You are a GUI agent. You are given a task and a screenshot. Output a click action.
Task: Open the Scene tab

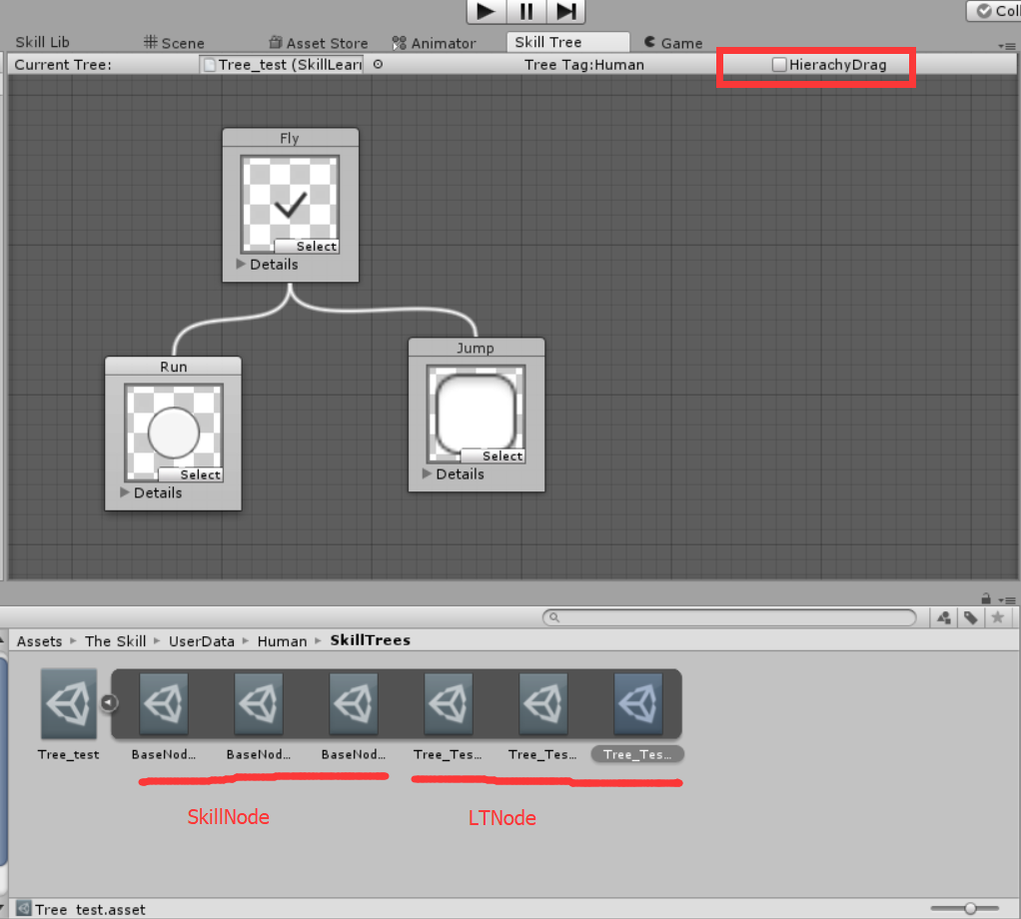point(174,43)
